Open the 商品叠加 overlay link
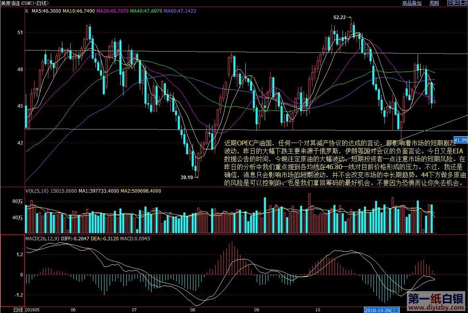 click(x=412, y=3)
